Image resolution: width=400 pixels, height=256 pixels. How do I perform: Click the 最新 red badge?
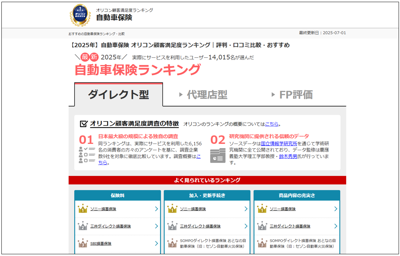point(89,57)
